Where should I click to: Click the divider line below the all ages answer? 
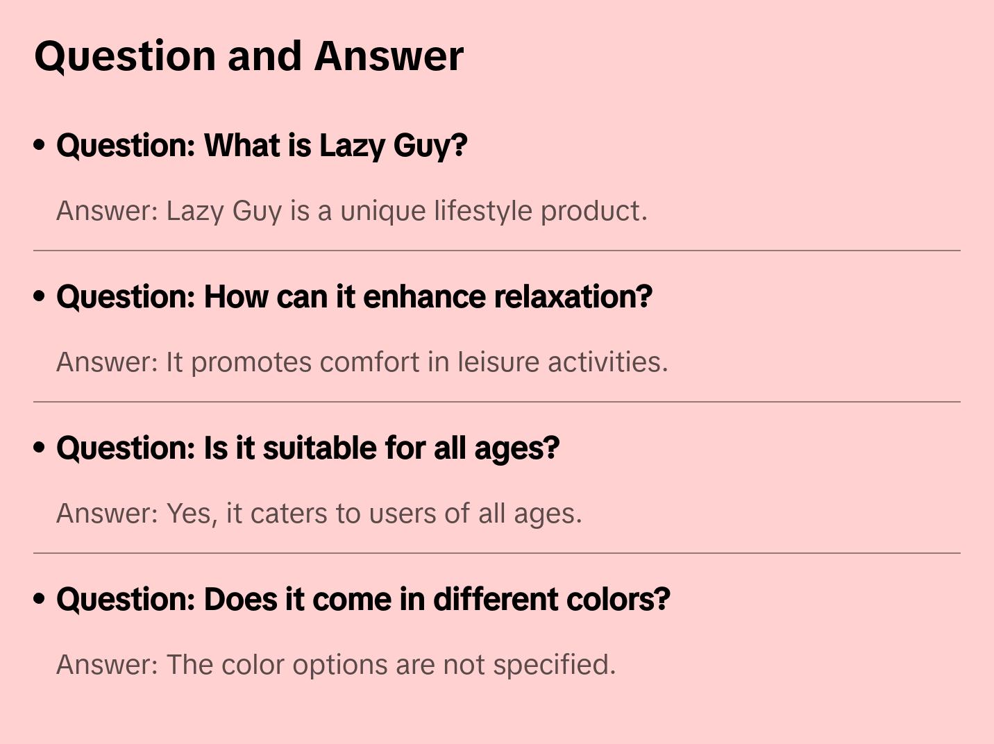(x=497, y=553)
